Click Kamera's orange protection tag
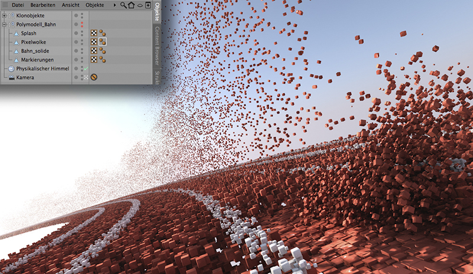Viewport: 473px width, 274px height. click(x=94, y=77)
